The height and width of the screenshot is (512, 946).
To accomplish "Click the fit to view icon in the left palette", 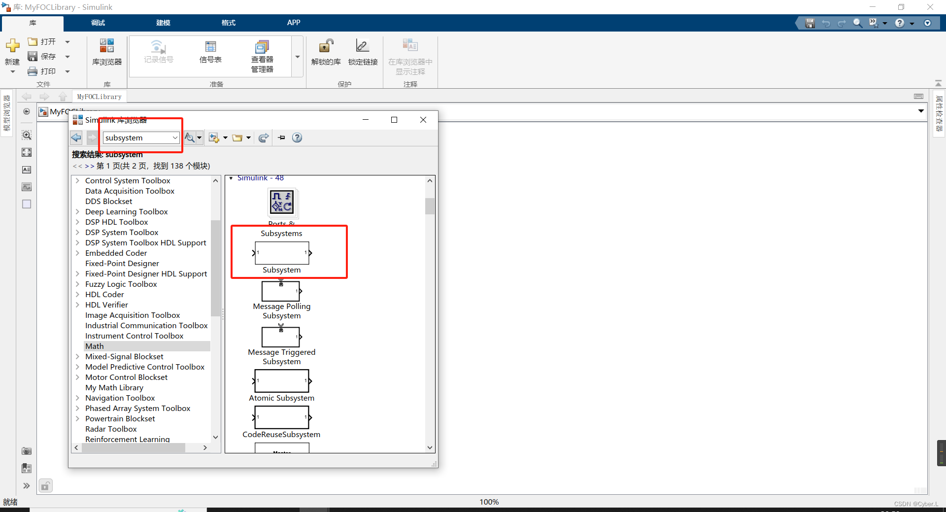I will coord(27,152).
